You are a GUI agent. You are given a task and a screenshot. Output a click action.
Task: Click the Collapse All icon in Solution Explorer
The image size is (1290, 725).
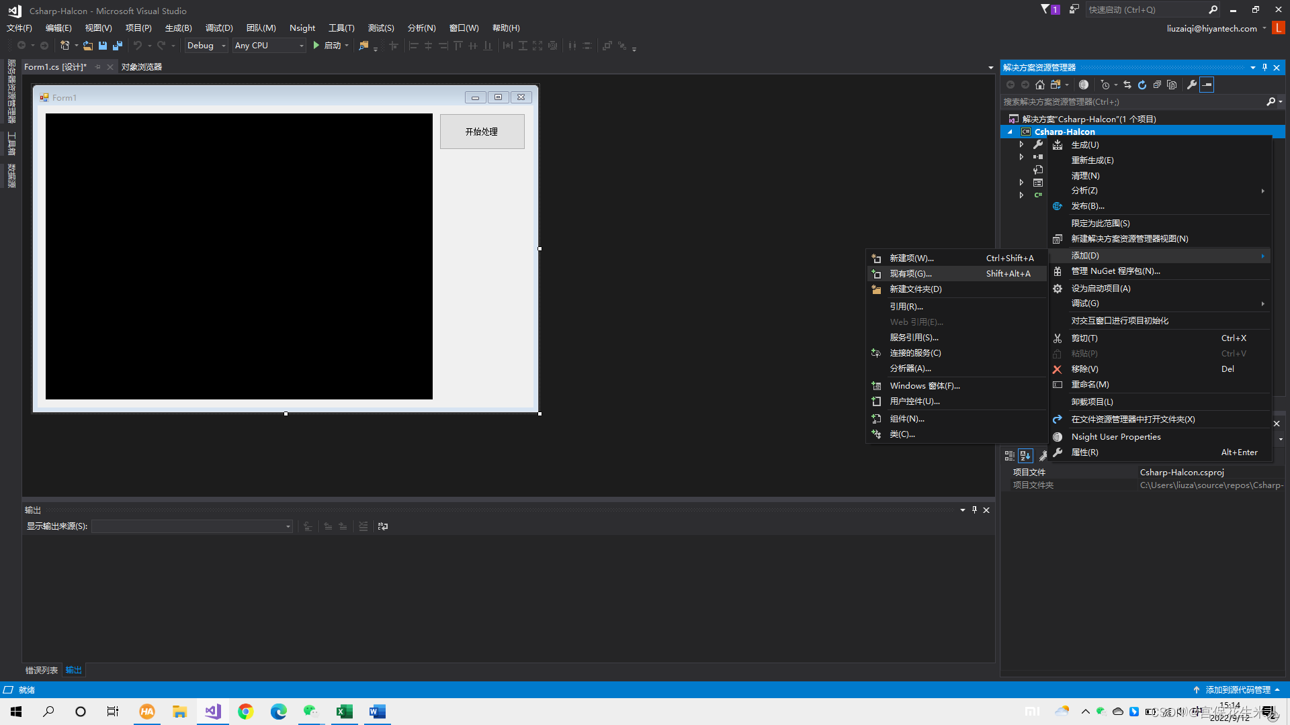pos(1157,85)
